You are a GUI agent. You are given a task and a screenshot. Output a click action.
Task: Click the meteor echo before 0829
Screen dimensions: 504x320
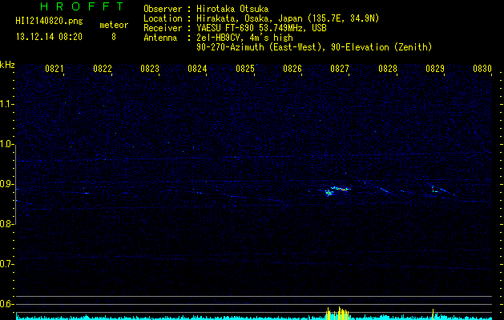434,189
